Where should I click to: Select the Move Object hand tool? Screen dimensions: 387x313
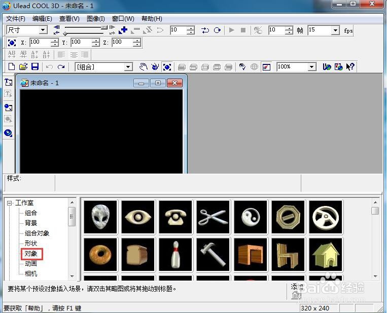144,66
